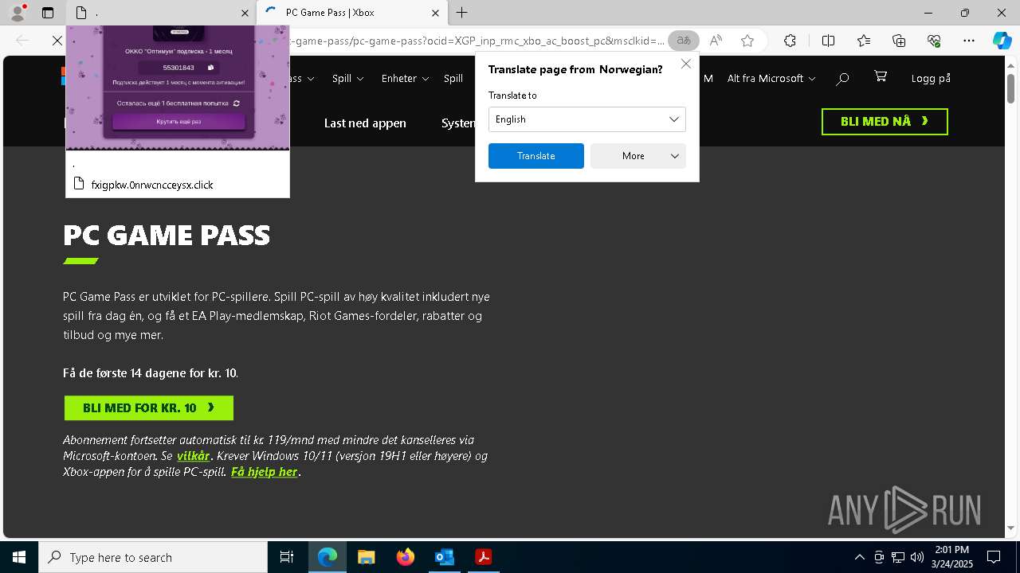Screen dimensions: 1020x573
Task: Enable split screen view
Action: point(828,41)
